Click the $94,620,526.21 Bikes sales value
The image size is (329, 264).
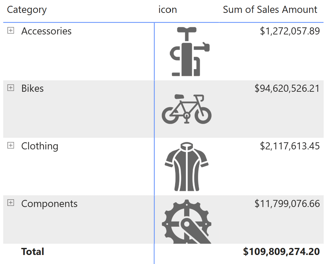[287, 89]
